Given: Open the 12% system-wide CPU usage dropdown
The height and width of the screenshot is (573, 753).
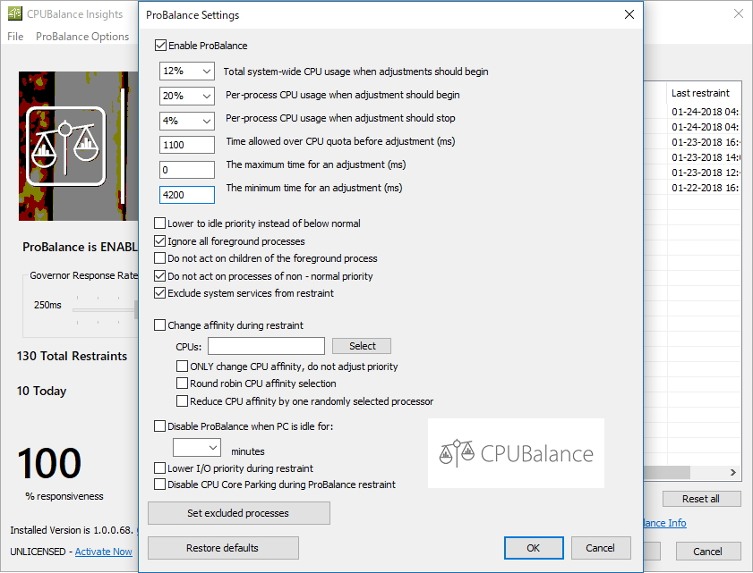Looking at the screenshot, I should (x=187, y=71).
